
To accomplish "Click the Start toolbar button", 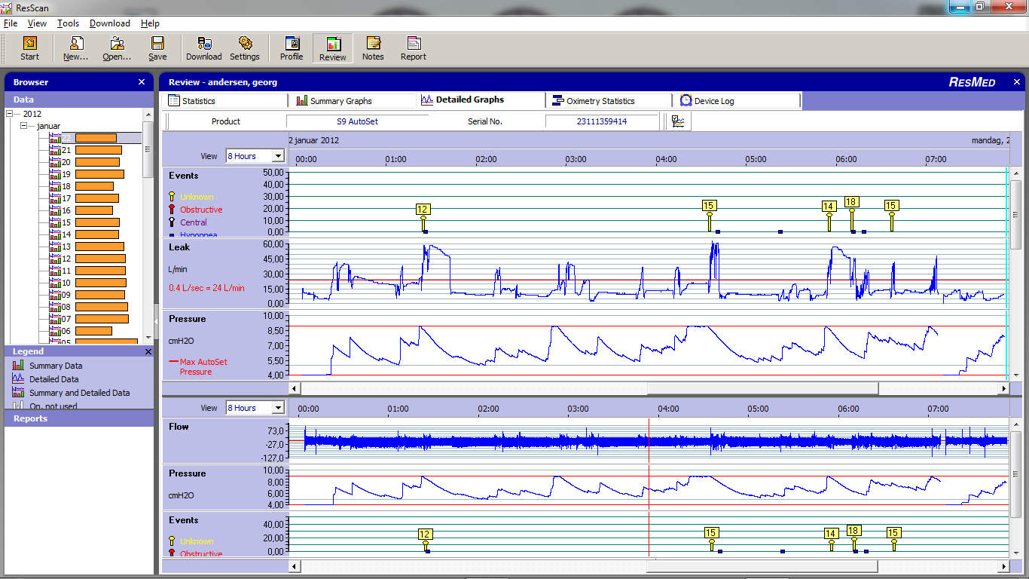I will click(30, 49).
